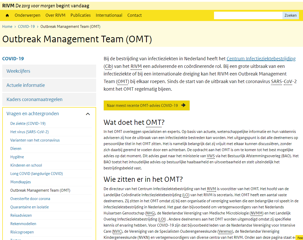Open the Risicogroepen sidebar link
Viewport: 303px width, 240px height.
22,232
